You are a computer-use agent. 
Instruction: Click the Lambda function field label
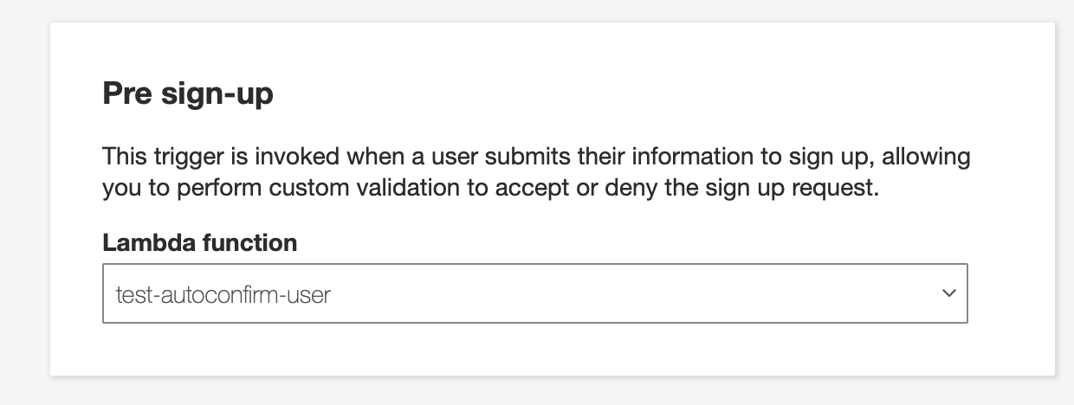199,243
